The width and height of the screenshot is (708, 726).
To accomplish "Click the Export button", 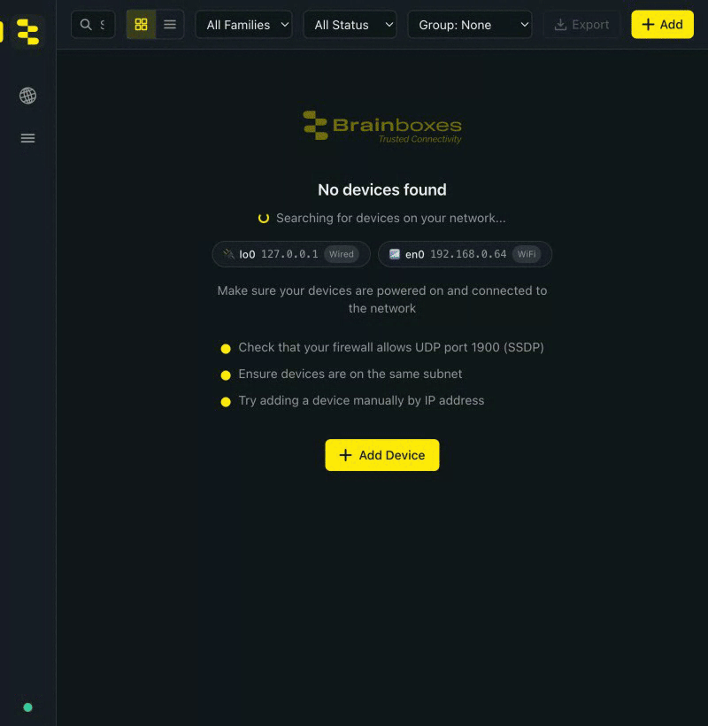I will [x=581, y=25].
